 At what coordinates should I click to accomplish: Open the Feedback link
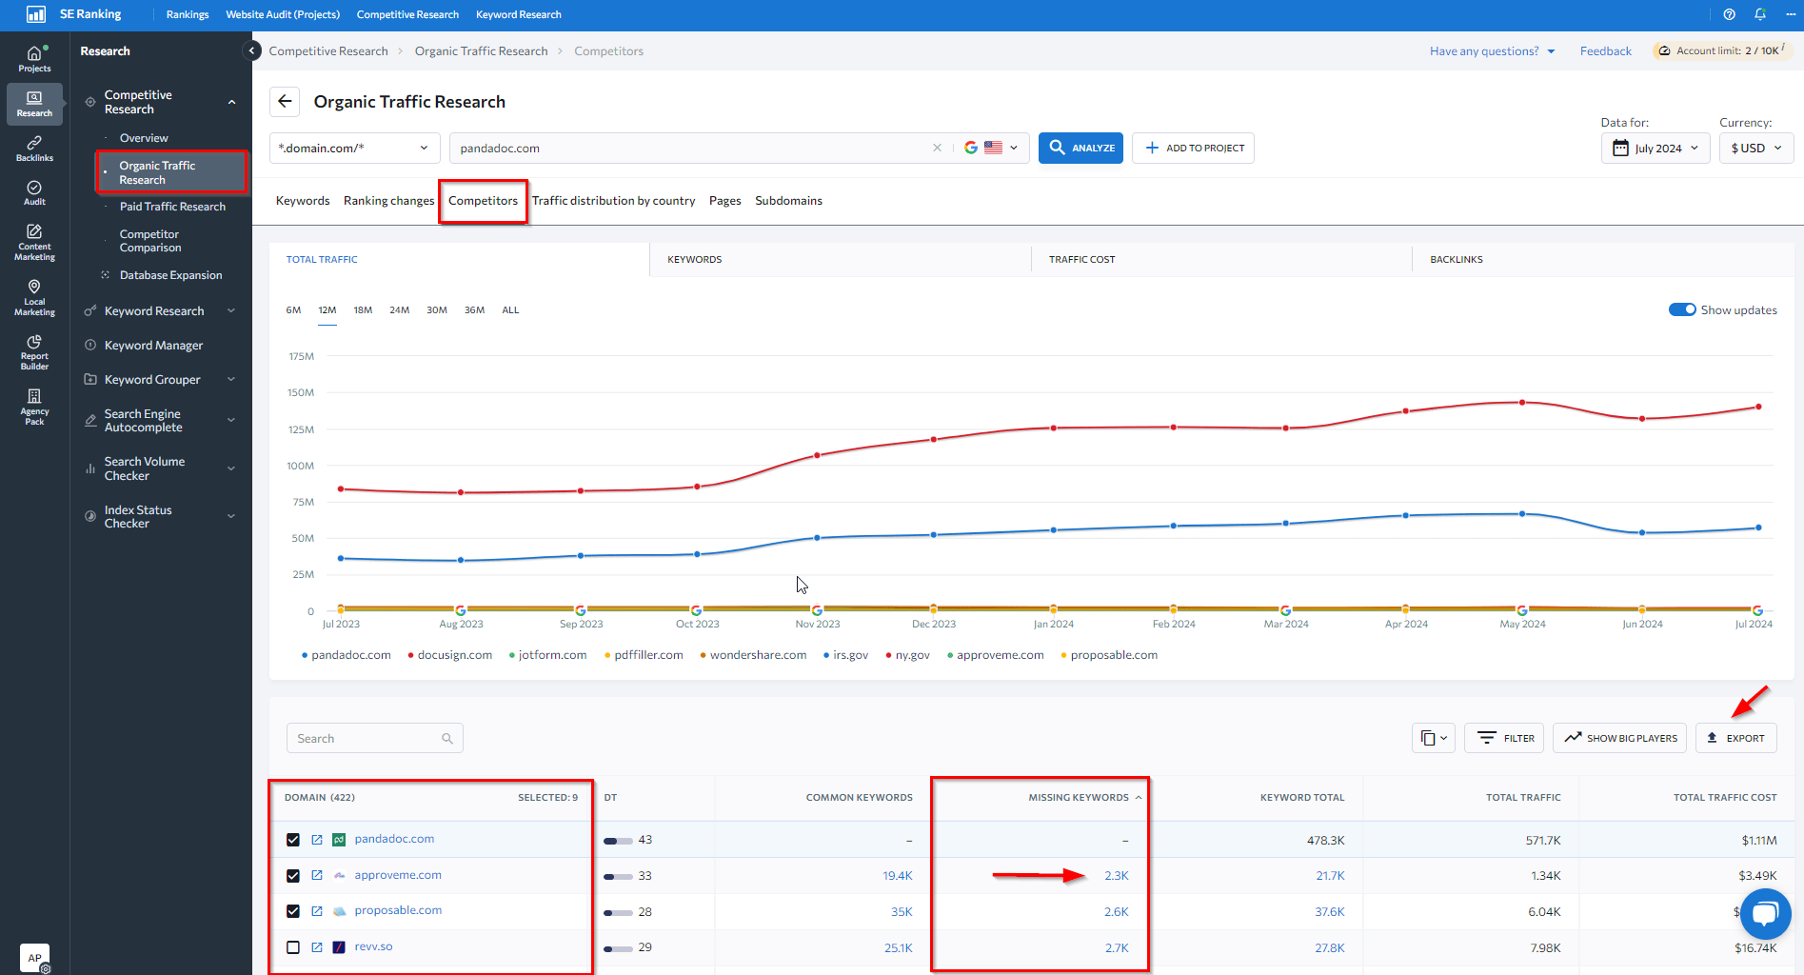(x=1605, y=50)
